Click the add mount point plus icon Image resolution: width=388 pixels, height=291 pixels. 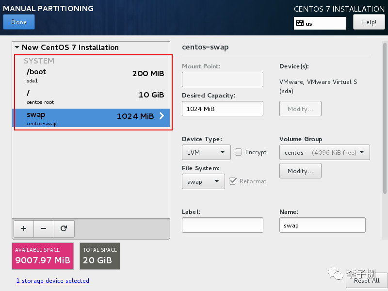(x=23, y=228)
